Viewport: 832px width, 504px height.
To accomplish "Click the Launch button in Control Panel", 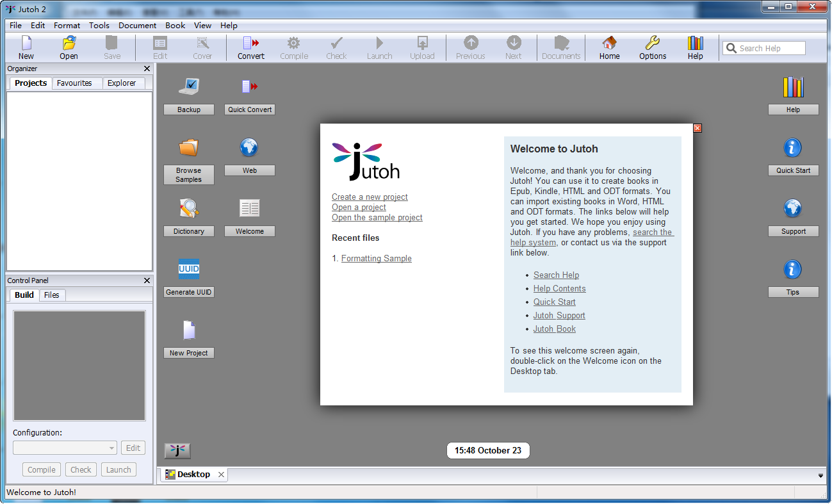I will pos(118,469).
